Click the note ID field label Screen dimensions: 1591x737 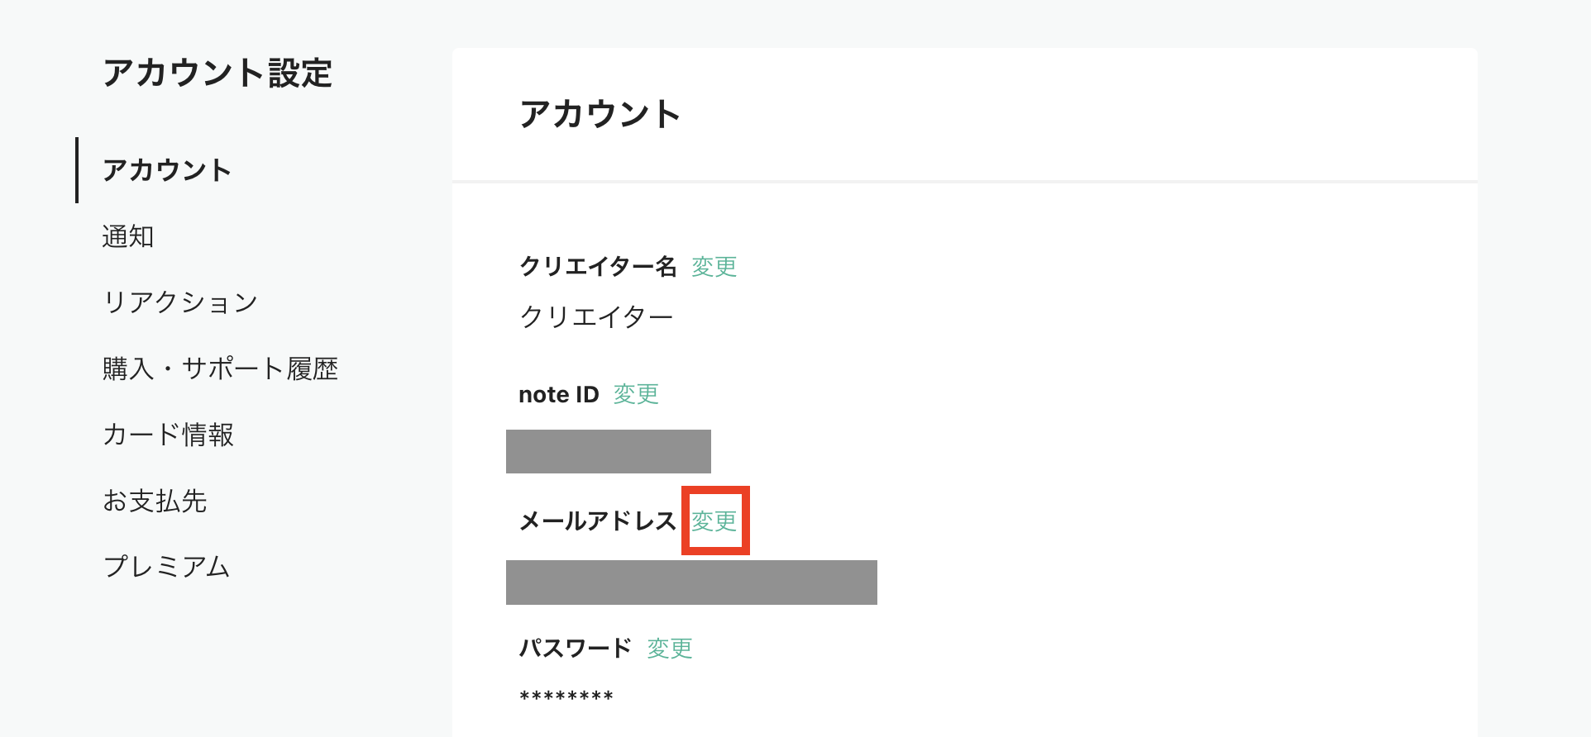tap(559, 395)
